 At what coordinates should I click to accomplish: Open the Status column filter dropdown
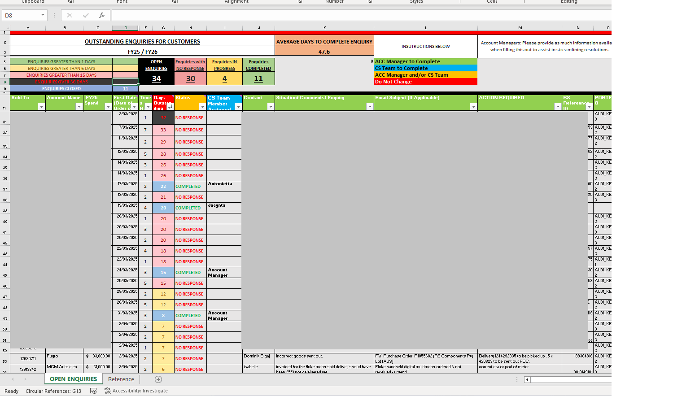(202, 107)
